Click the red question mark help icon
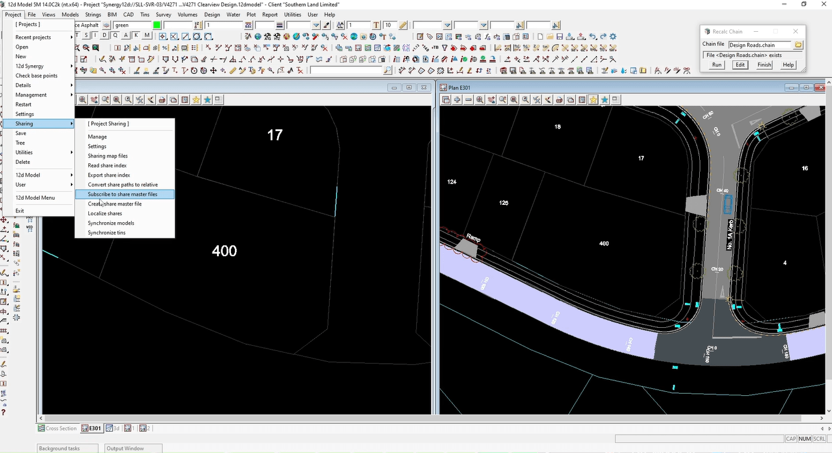The image size is (832, 453). [3, 412]
